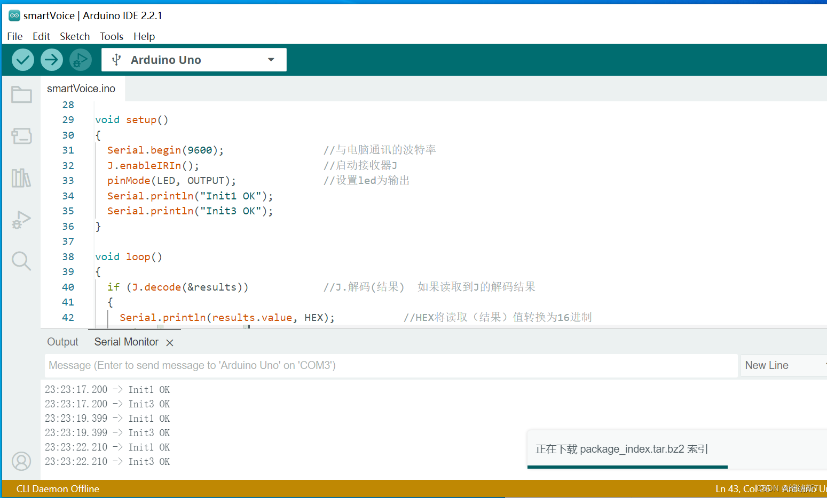Click the Debug sidebar icon
Screen dimensions: 827x498
pyautogui.click(x=21, y=219)
